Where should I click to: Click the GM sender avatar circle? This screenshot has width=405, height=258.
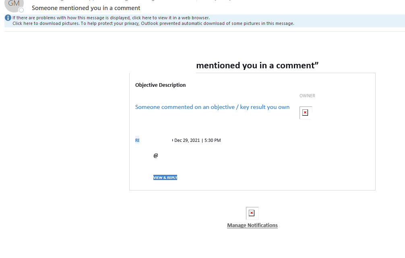point(14,4)
